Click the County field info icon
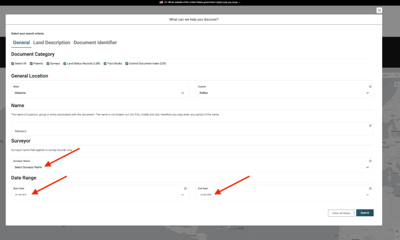Image resolution: width=400 pixels, height=240 pixels. [370, 86]
